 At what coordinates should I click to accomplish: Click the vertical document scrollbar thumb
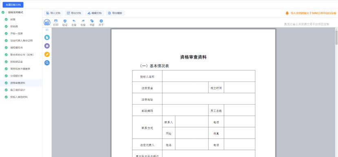pos(336,37)
